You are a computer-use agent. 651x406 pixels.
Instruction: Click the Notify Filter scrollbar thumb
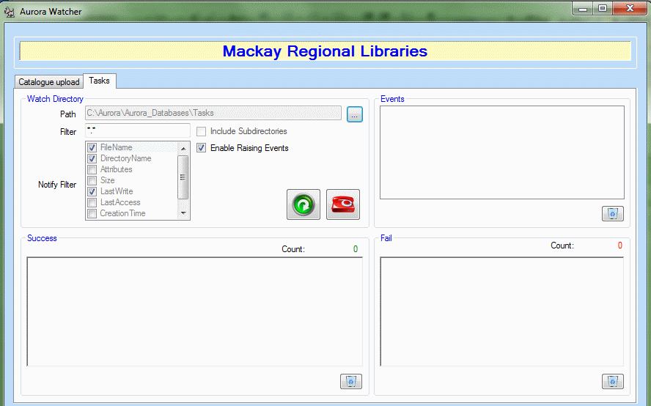183,177
